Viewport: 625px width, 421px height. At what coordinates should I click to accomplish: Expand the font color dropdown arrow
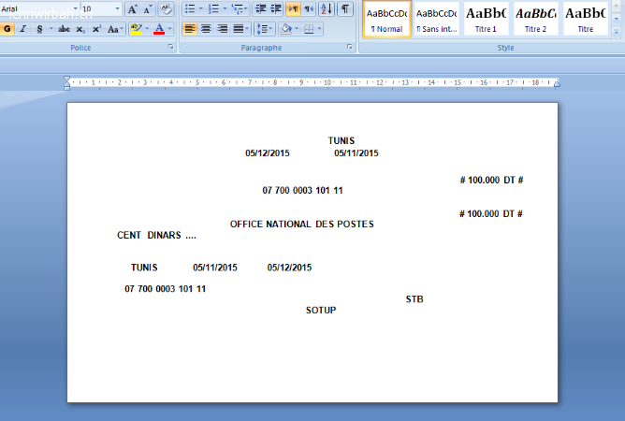coord(170,29)
